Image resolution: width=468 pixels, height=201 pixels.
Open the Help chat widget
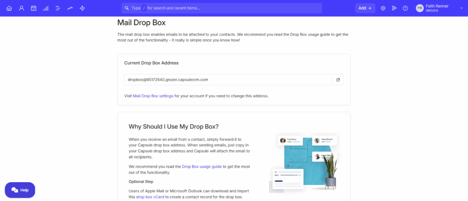pos(20,190)
